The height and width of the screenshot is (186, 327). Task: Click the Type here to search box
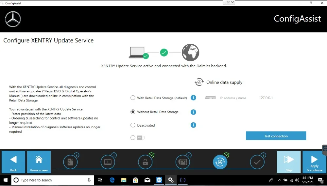[x=53, y=180]
